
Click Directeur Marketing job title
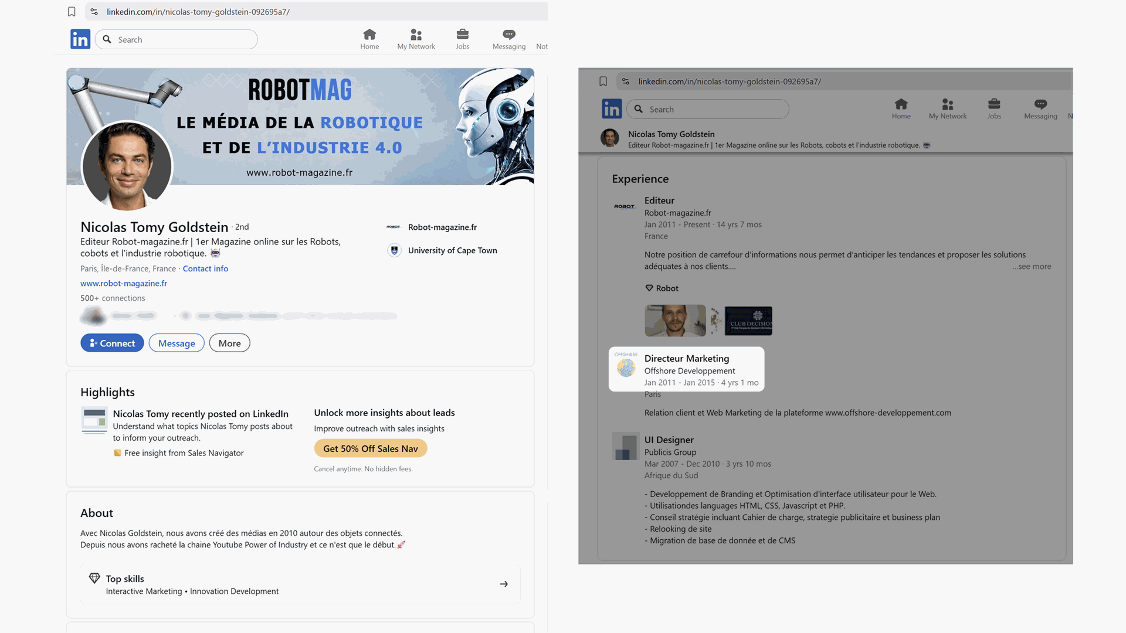[687, 358]
